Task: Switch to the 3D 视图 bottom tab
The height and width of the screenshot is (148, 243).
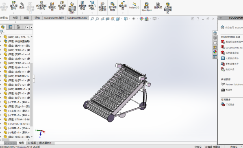Action: click(32, 143)
